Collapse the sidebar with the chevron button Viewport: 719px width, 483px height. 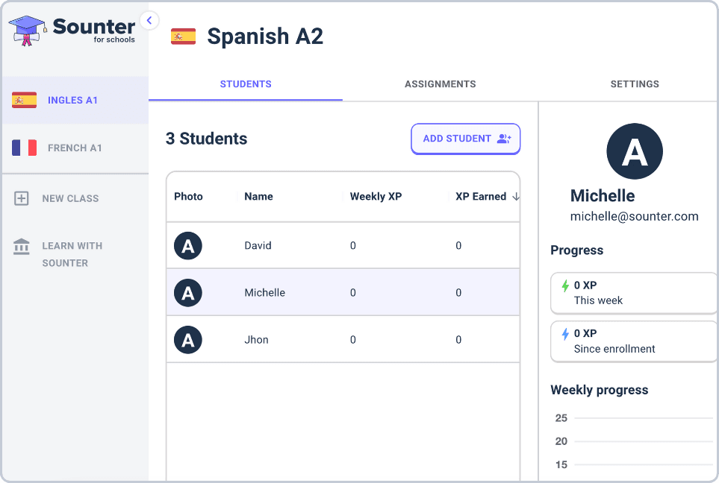pos(149,21)
